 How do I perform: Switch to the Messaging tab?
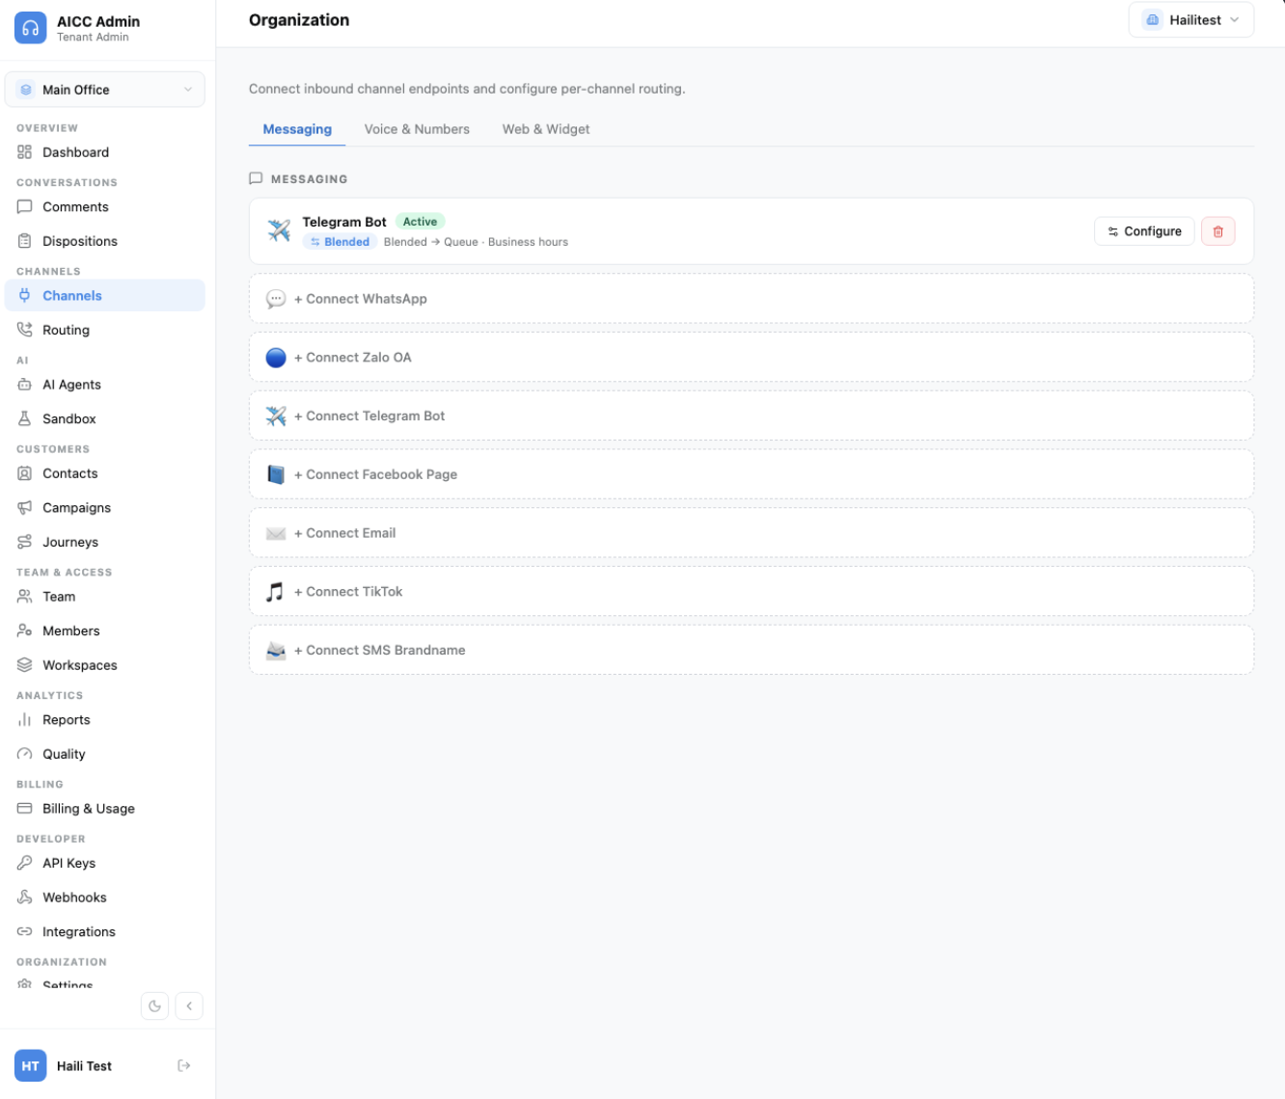coord(297,129)
